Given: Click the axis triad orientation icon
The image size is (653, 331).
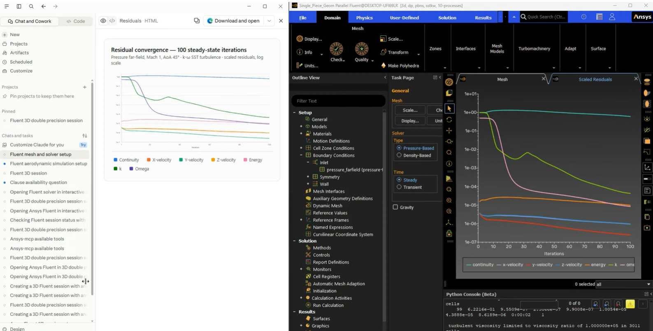Looking at the screenshot, I should coord(449,222).
